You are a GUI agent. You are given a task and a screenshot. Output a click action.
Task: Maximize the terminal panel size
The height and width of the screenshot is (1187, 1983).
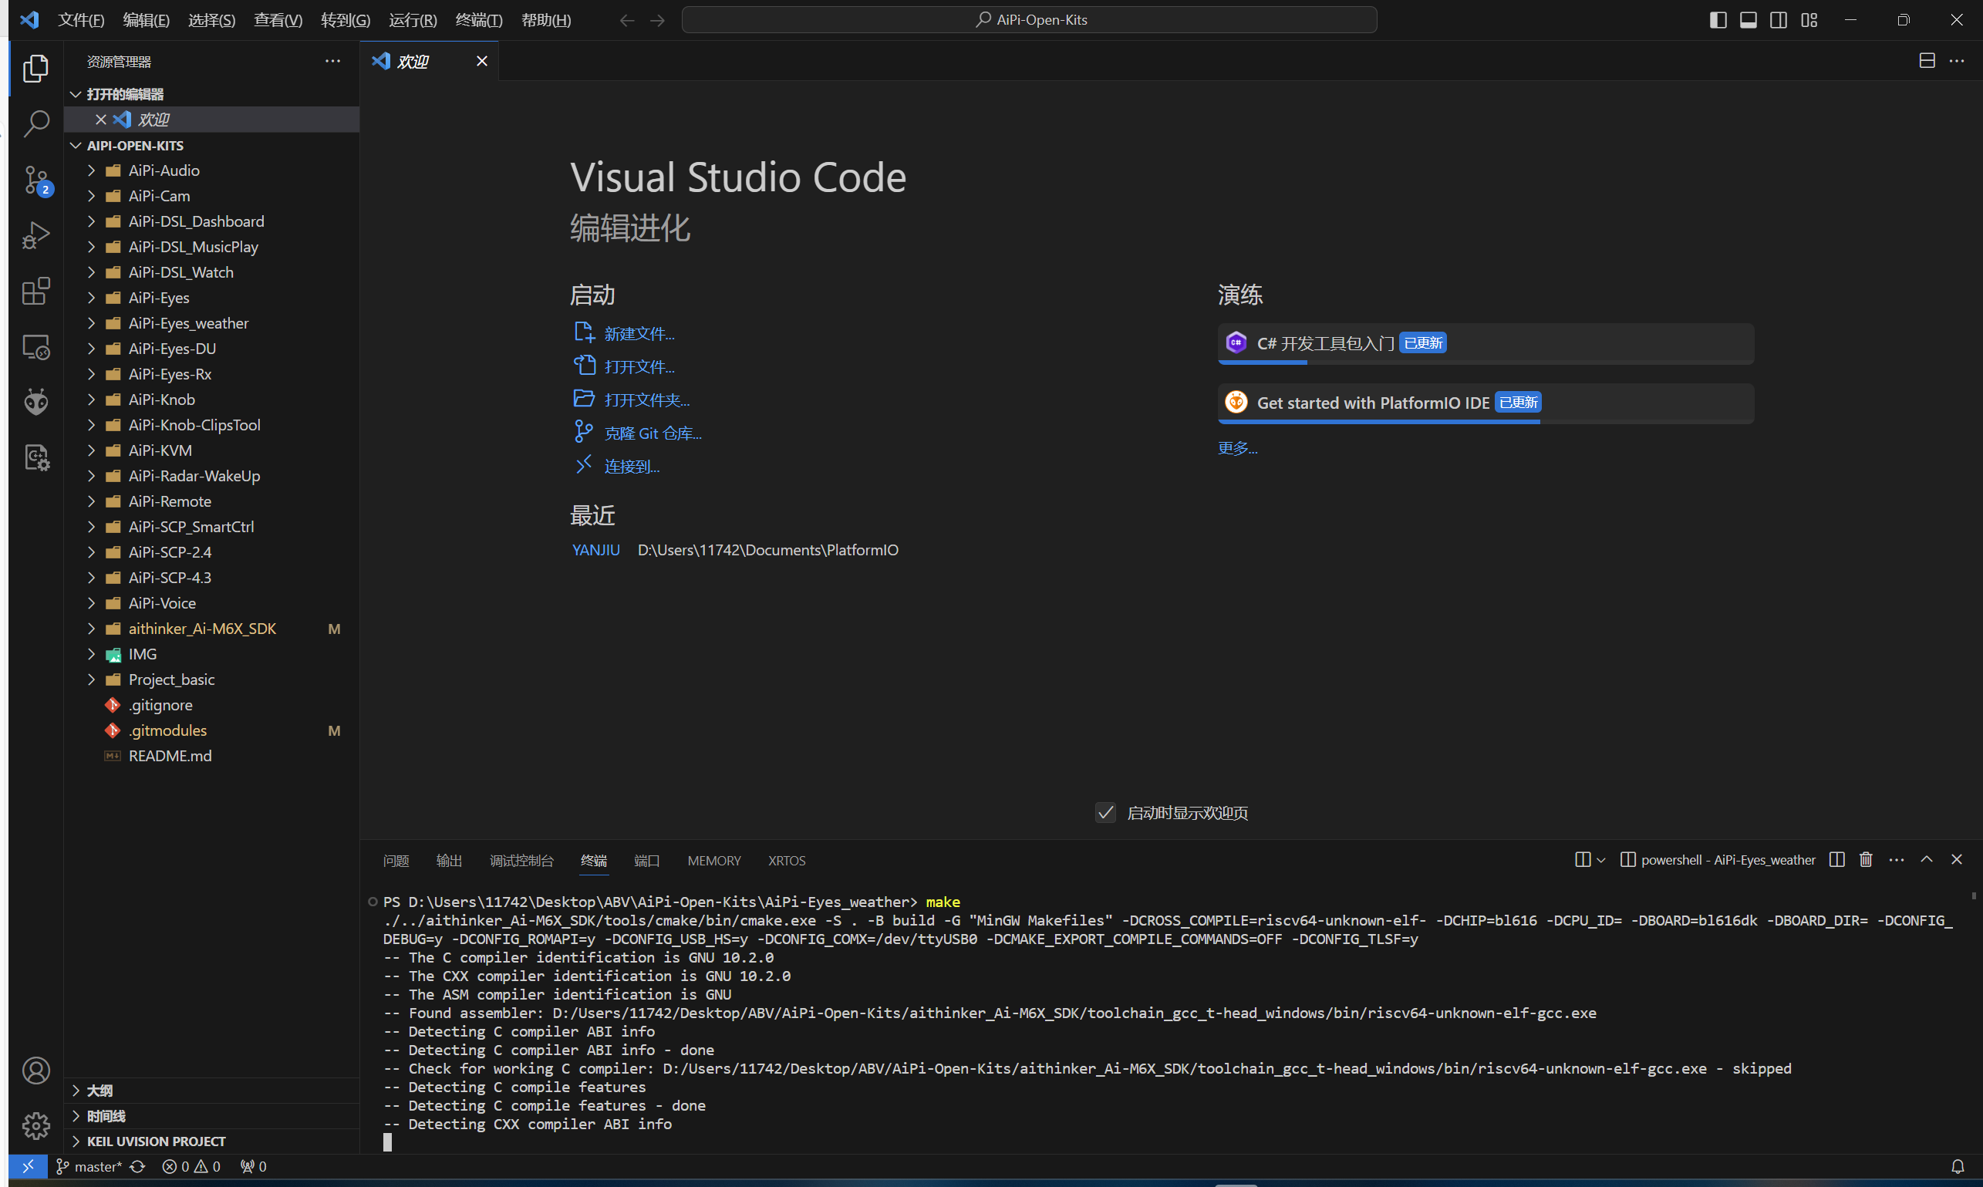tap(1926, 859)
